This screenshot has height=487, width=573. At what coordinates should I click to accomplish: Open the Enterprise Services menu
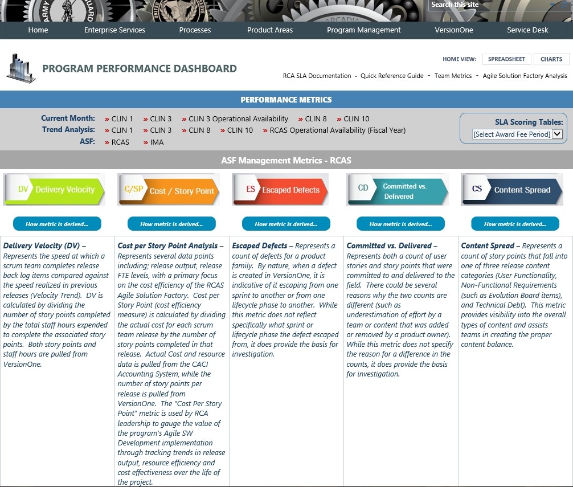(114, 30)
